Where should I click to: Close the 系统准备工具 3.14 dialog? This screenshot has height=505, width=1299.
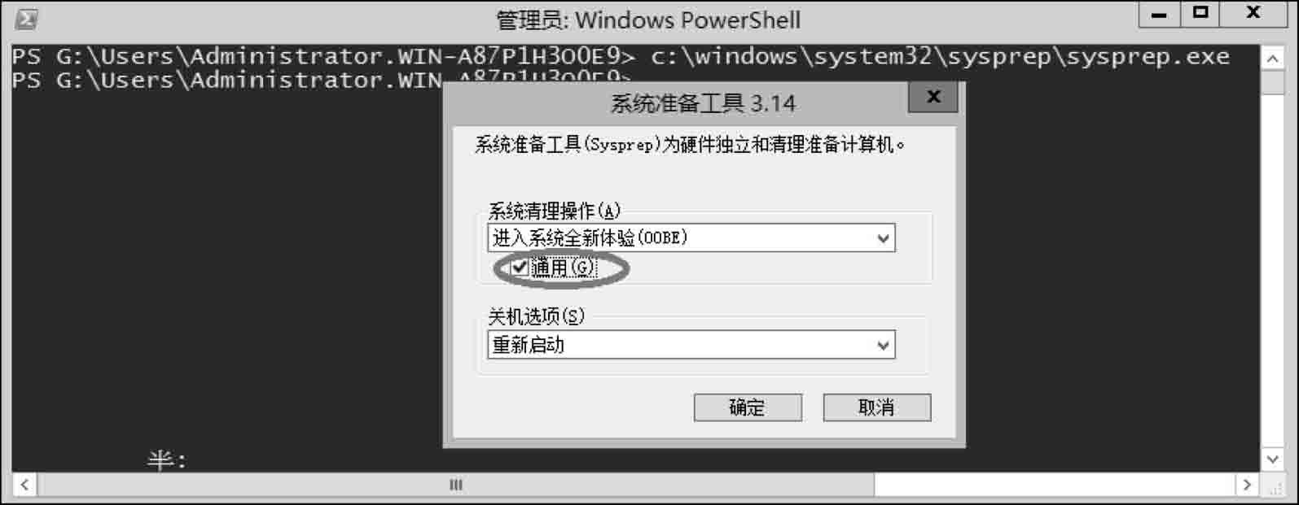(x=933, y=98)
